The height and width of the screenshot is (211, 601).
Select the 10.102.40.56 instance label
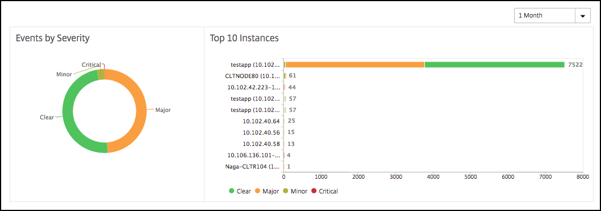(x=261, y=132)
